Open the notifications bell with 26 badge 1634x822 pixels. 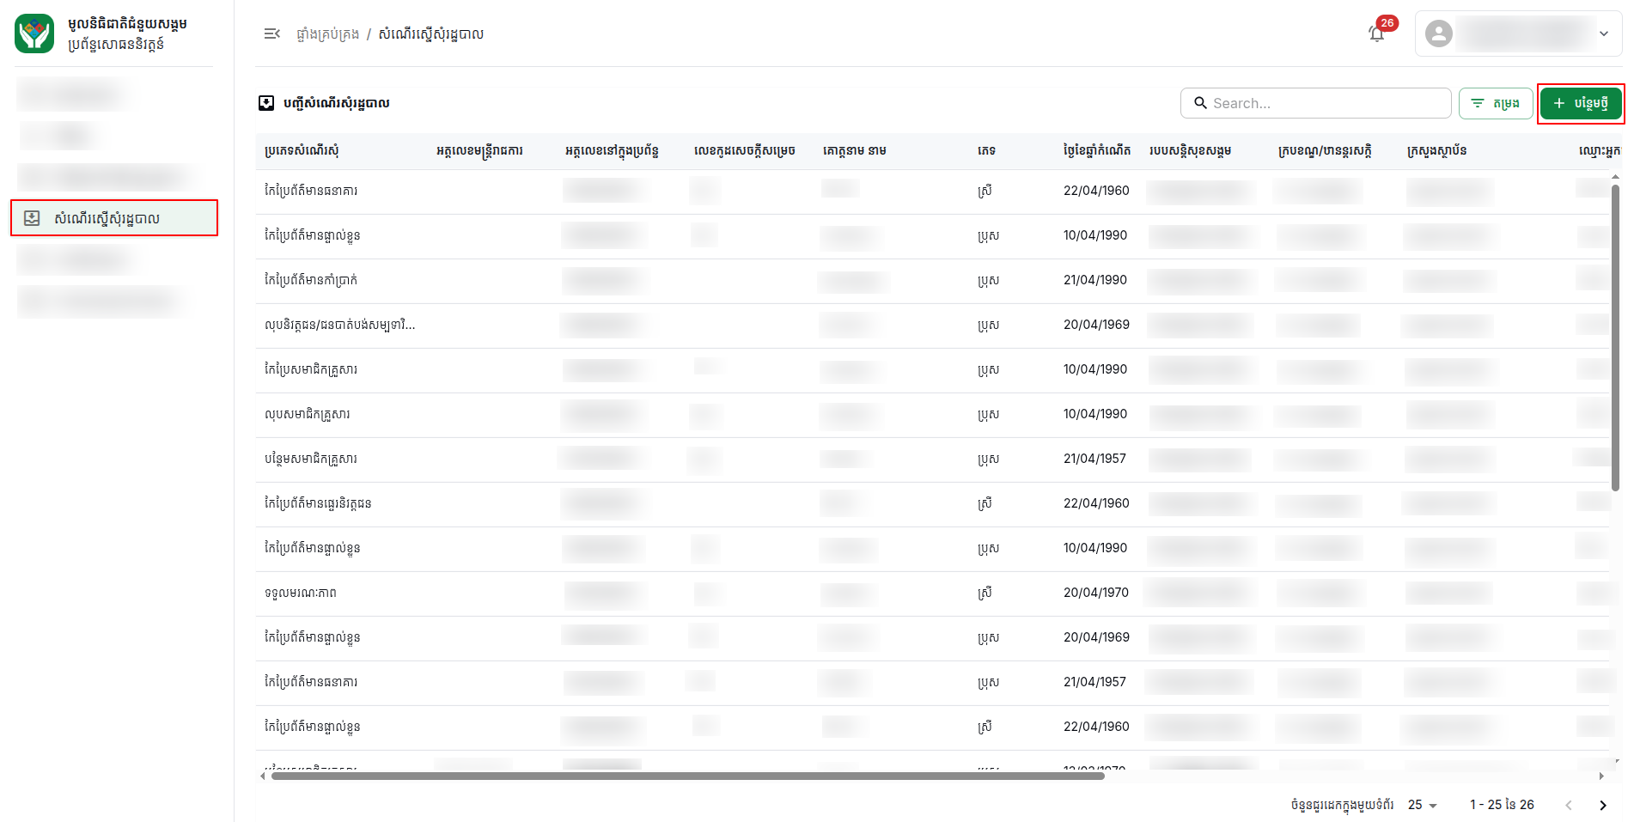[1377, 33]
